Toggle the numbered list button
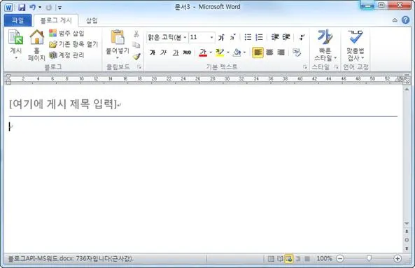 coord(259,37)
